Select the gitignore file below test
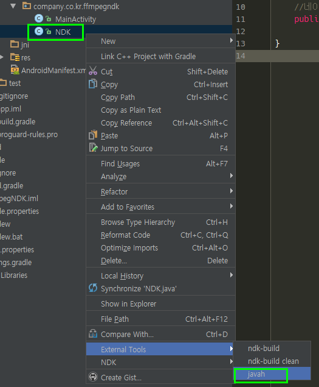 point(14,96)
